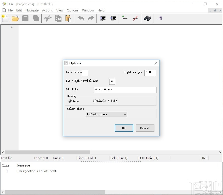Close the Untitled 3 document window
223x195 pixels.
point(220,10)
